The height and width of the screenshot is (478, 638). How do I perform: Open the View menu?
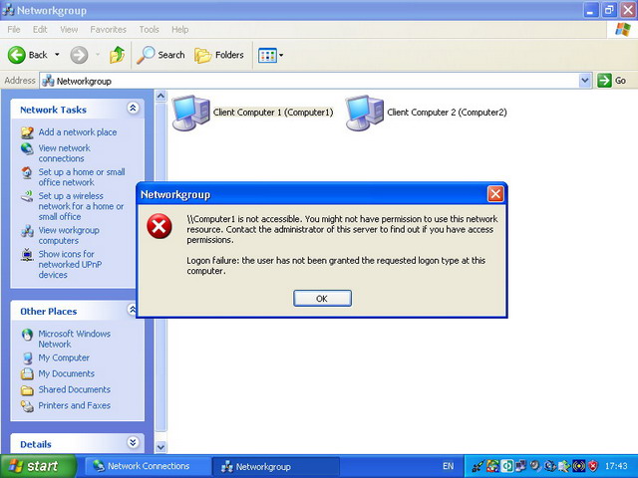pyautogui.click(x=69, y=29)
